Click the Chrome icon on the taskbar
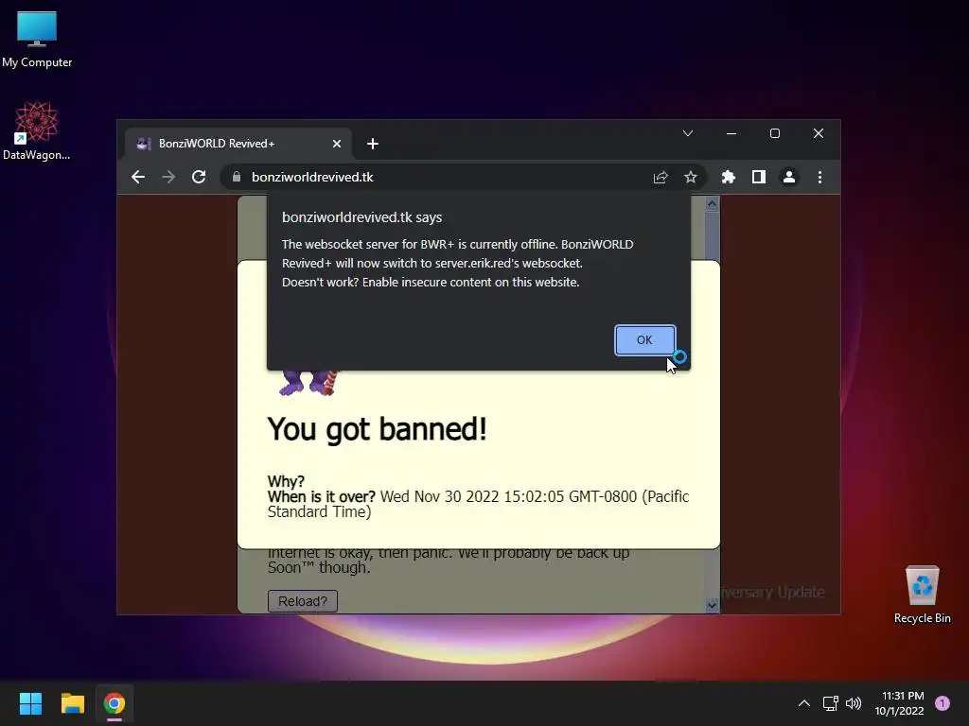 point(115,703)
